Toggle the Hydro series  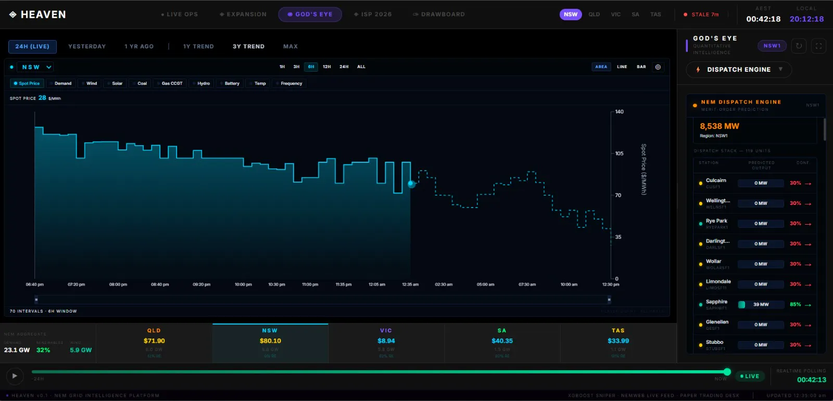201,83
